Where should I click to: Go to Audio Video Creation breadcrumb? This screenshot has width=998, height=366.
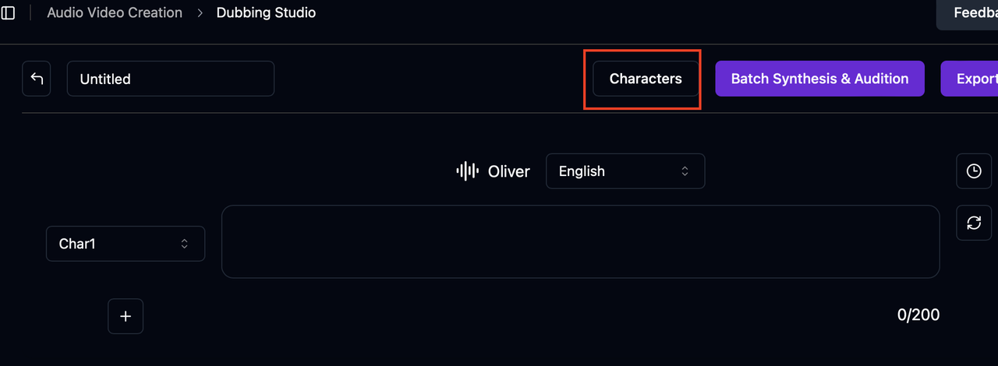pyautogui.click(x=115, y=13)
